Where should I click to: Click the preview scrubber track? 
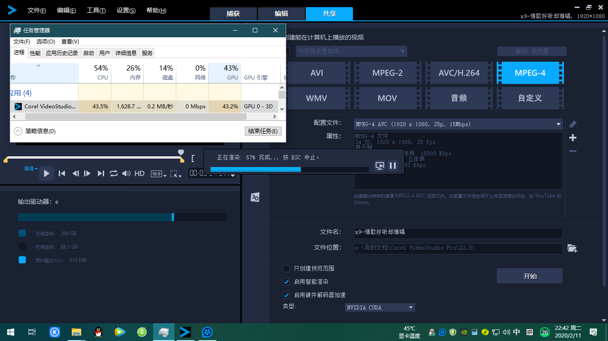(x=93, y=158)
